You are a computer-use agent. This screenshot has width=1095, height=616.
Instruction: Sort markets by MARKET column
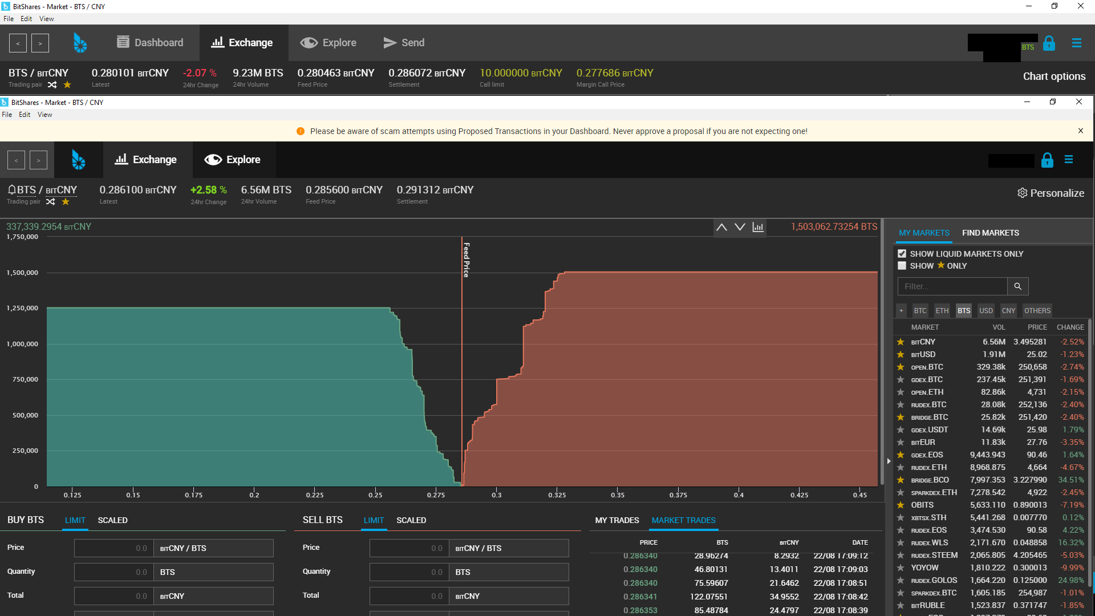(924, 327)
